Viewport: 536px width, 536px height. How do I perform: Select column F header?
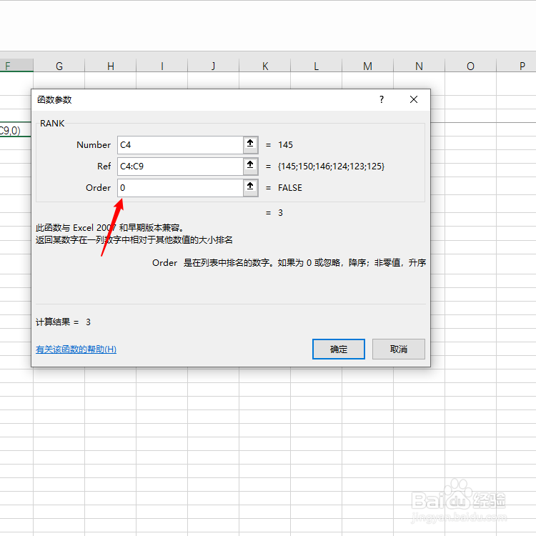coord(16,66)
